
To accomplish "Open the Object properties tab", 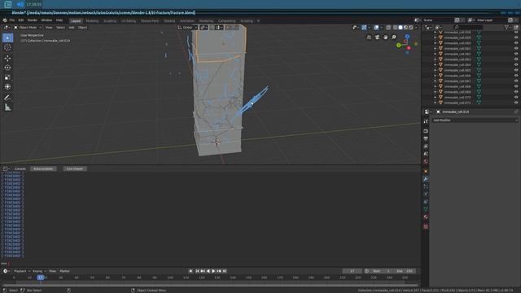I will coord(426,172).
